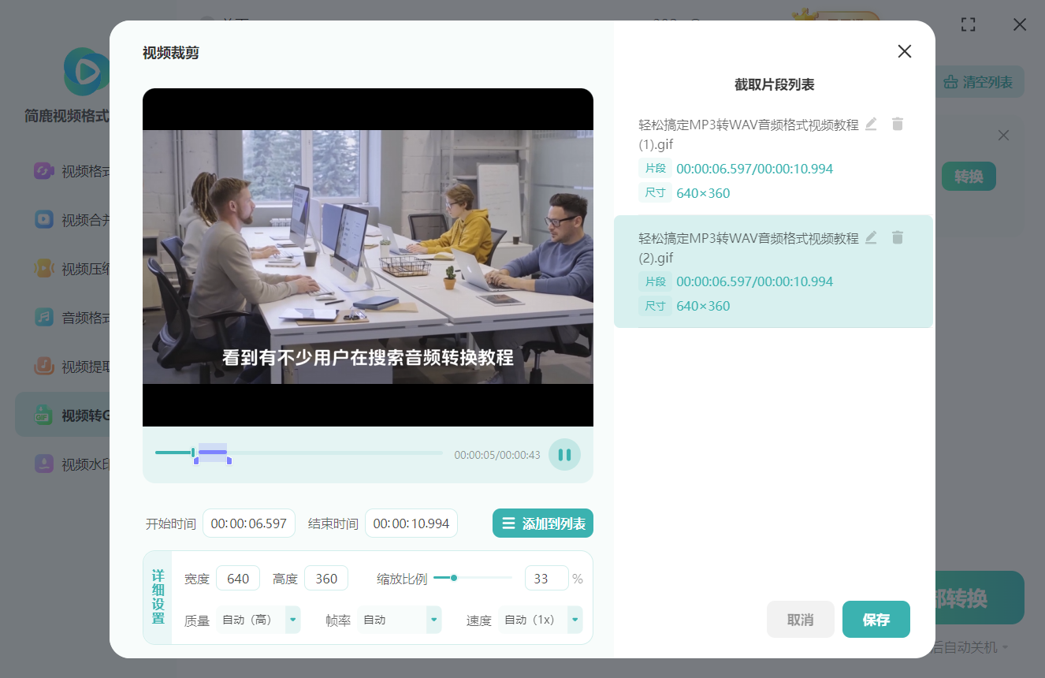Click the 缩放比例 scale slider handle

[x=454, y=577]
